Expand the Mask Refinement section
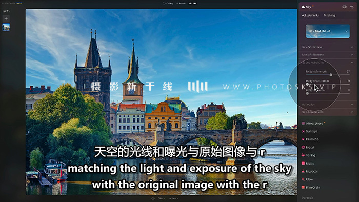The height and width of the screenshot is (202, 359). [x=328, y=55]
